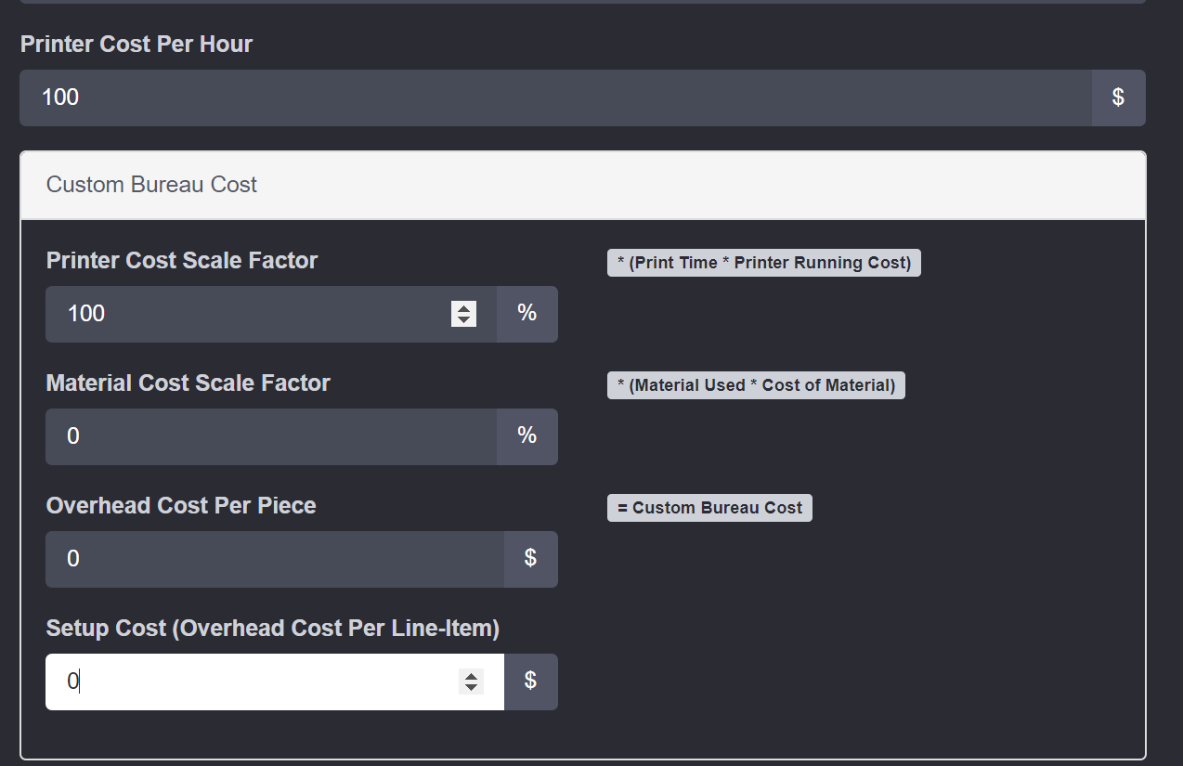Click inside the Setup Cost input field
This screenshot has height=766, width=1183.
click(251, 682)
